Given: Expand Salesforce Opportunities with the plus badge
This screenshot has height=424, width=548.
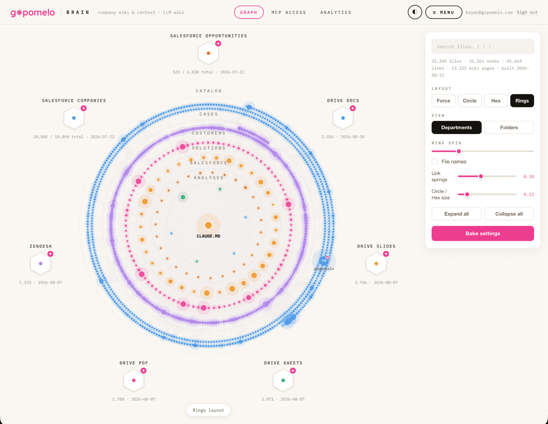Looking at the screenshot, I should click(x=218, y=43).
